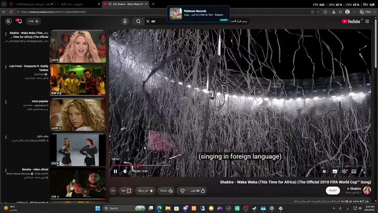Screen dimensions: 378x213
Task: Open the tab list dropdown
Action: click(x=4, y=4)
